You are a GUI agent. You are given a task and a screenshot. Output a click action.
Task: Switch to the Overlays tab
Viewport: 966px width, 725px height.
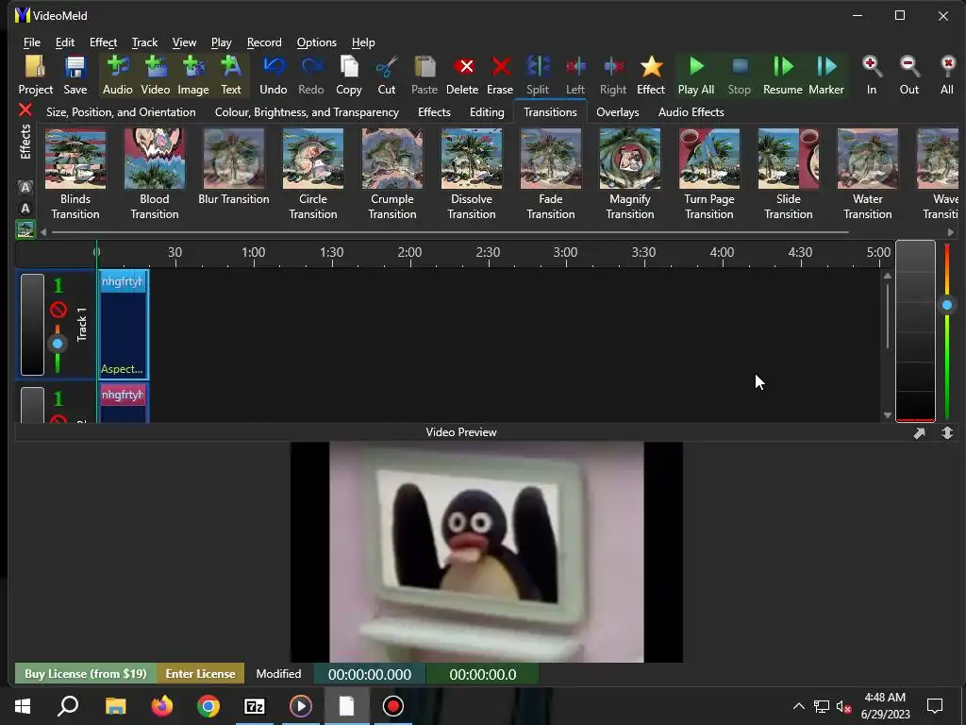tap(617, 112)
